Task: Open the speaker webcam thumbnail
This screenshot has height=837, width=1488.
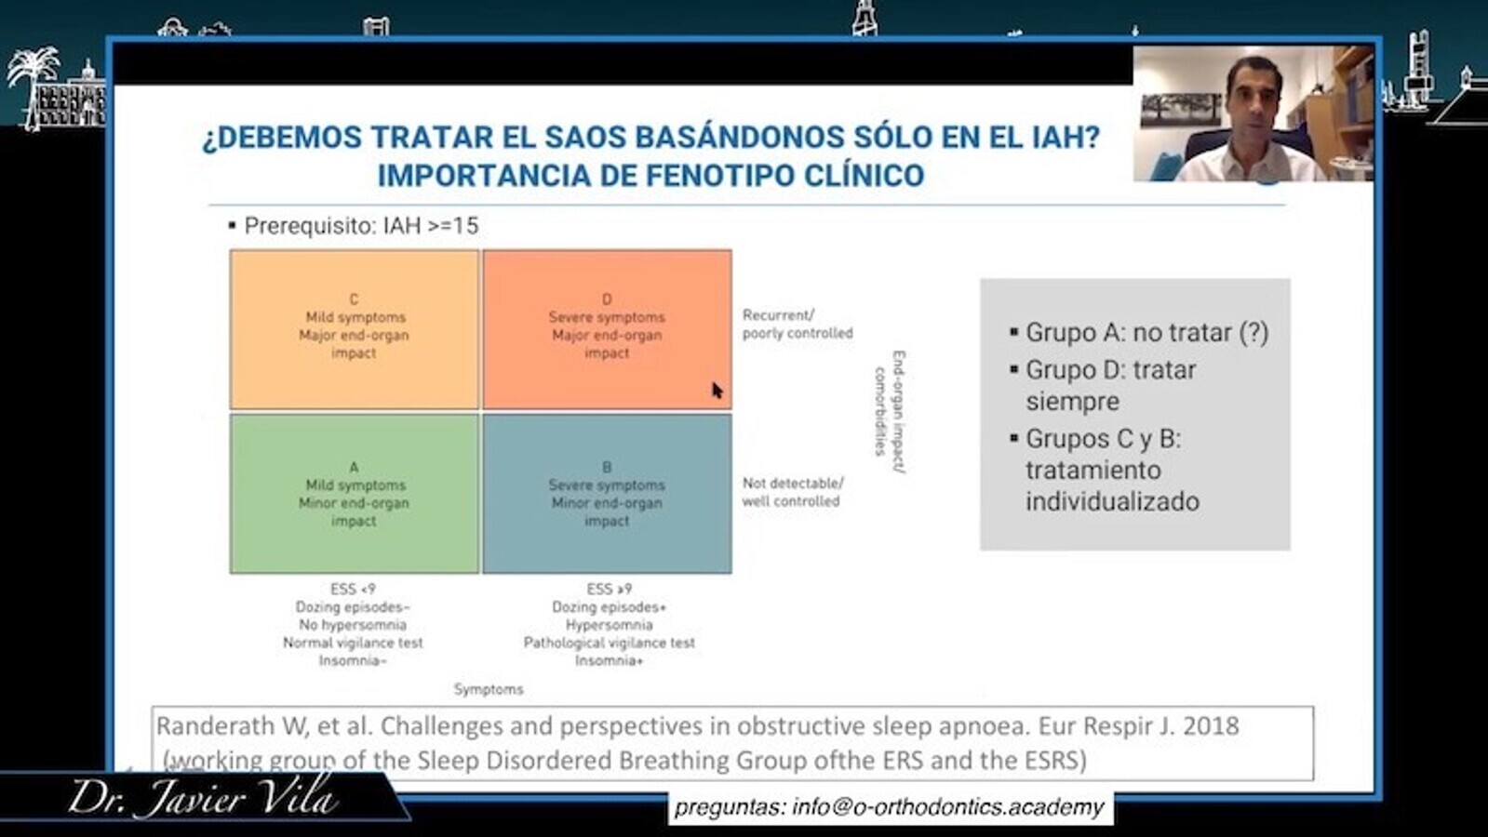Action: (x=1253, y=113)
